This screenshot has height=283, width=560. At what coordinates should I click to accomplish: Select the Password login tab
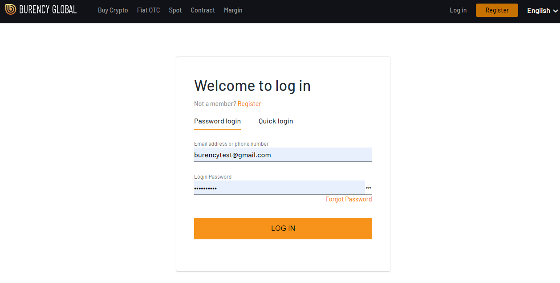tap(217, 121)
